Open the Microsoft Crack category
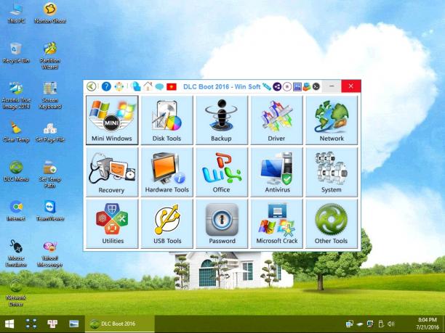Viewport: 445px width, 333px height. pyautogui.click(x=276, y=223)
